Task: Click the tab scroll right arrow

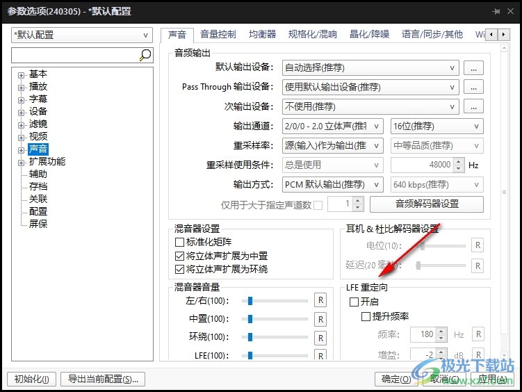Action: pos(504,34)
